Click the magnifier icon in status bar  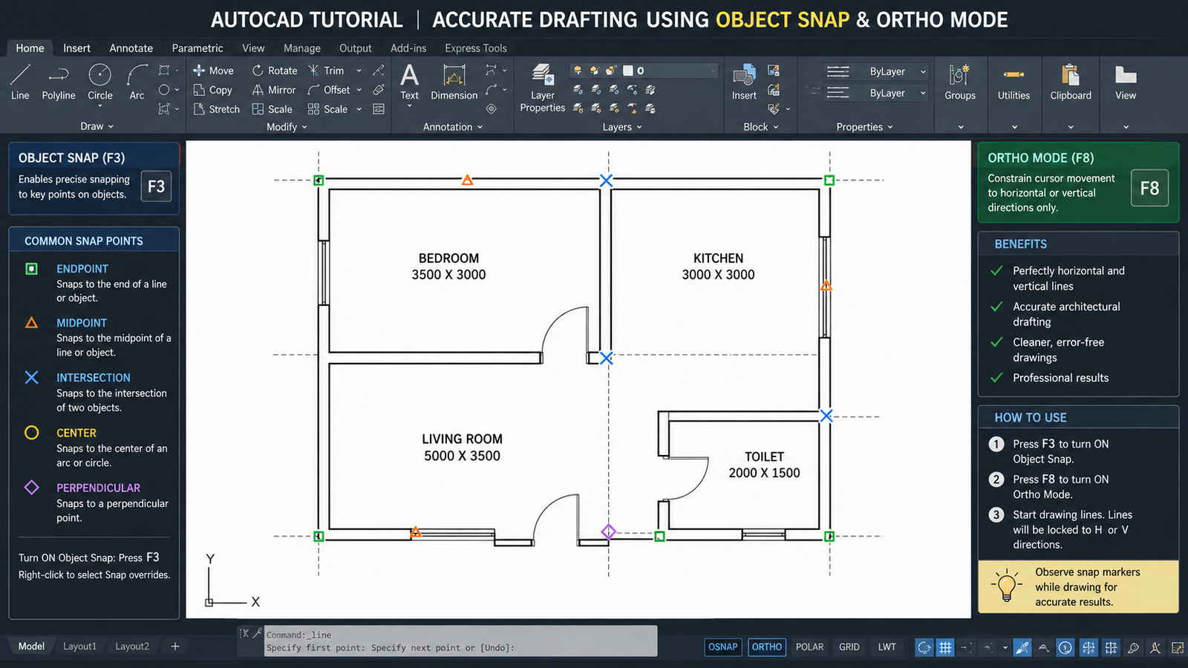tap(1133, 647)
